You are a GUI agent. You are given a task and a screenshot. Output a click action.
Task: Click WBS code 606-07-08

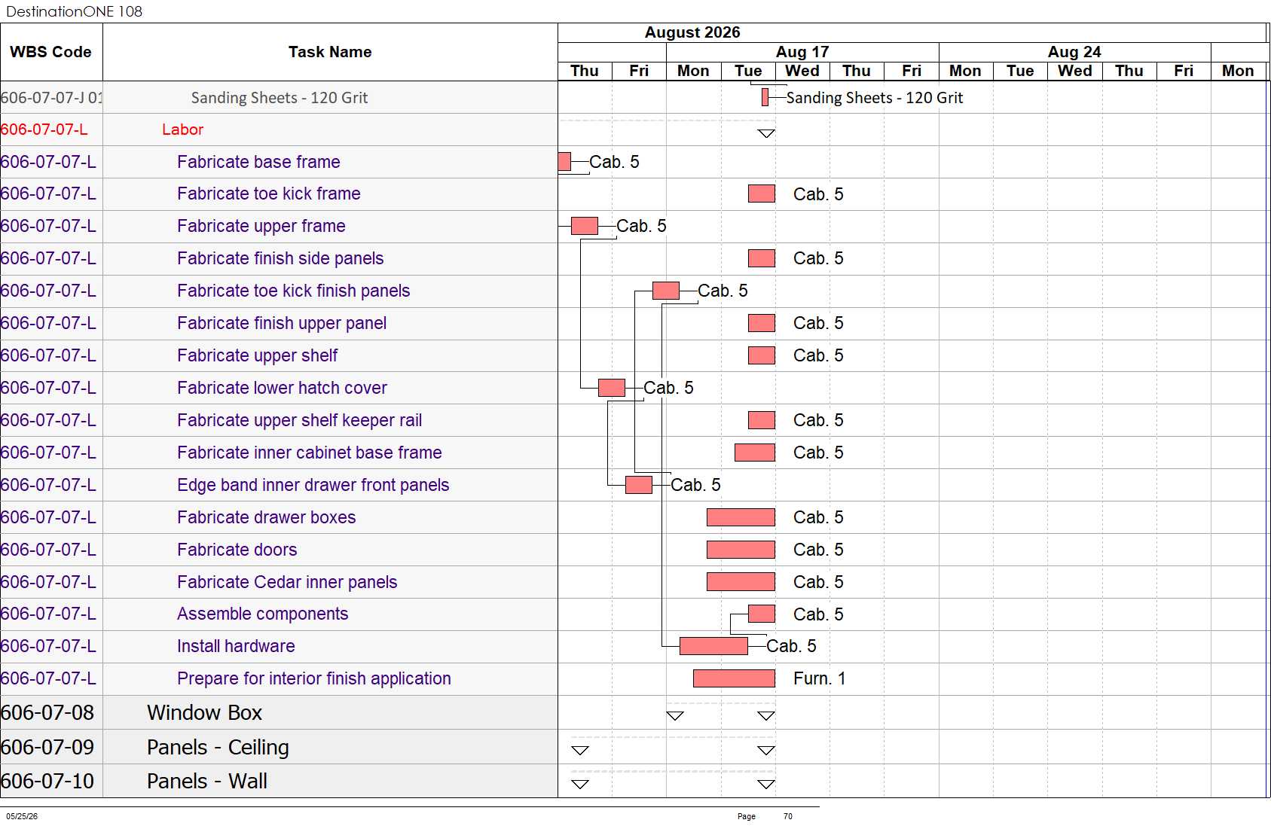[x=47, y=712]
